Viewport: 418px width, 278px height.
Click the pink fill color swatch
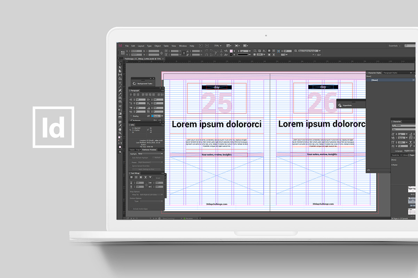(231, 51)
